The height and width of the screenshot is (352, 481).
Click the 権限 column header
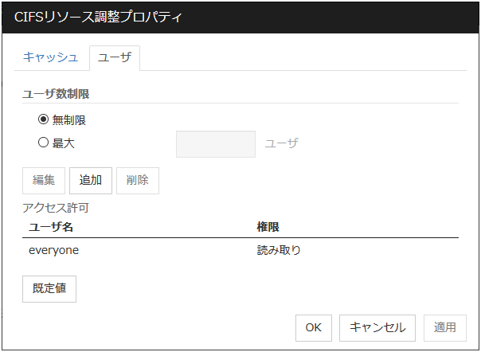267,227
